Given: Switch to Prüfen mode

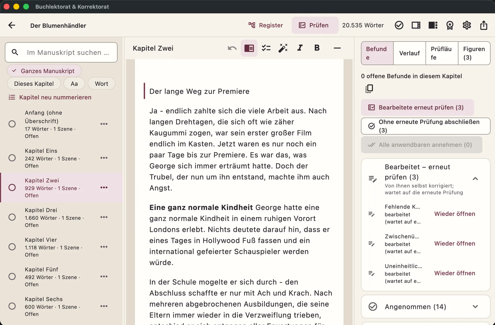Looking at the screenshot, I should coord(315,25).
